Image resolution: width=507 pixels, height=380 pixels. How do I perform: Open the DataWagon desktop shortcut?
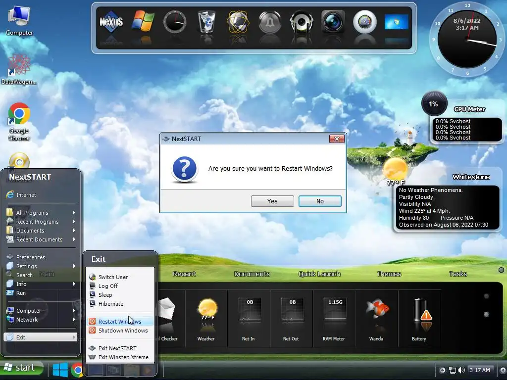pyautogui.click(x=19, y=69)
